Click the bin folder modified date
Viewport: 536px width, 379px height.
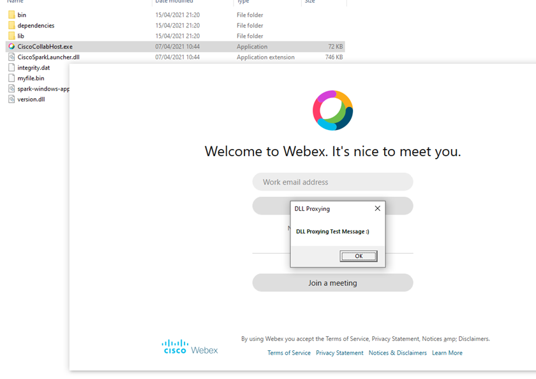pyautogui.click(x=177, y=15)
